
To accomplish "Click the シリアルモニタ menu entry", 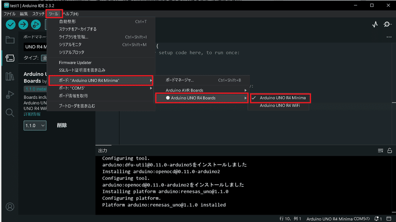I will click(71, 45).
